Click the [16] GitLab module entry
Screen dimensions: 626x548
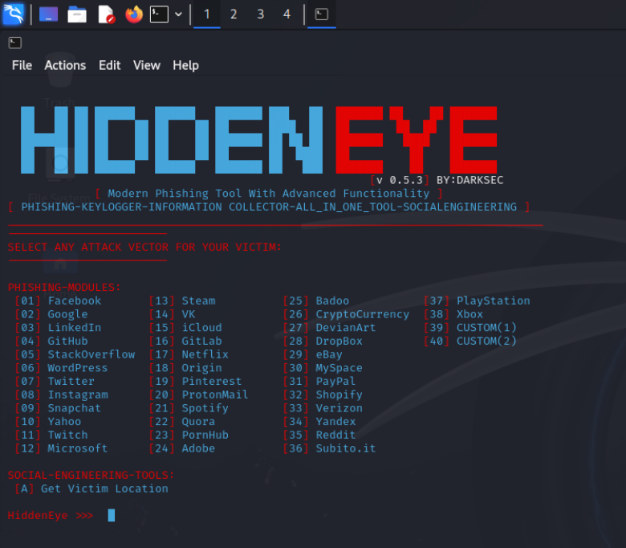(x=185, y=341)
